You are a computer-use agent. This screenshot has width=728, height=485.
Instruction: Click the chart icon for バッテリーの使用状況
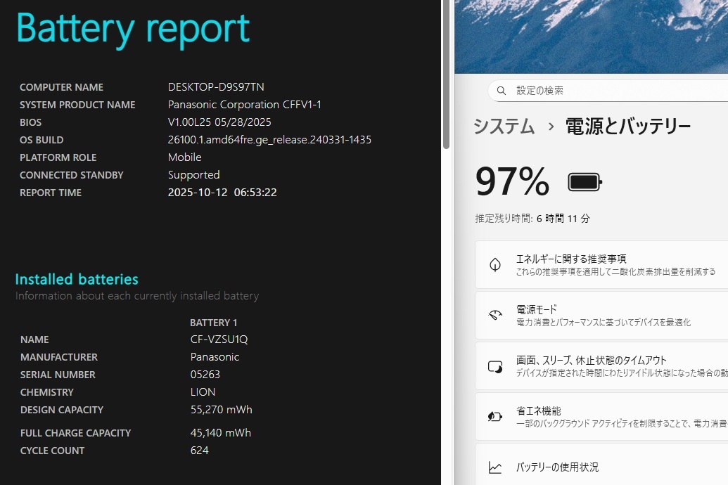[x=495, y=467]
